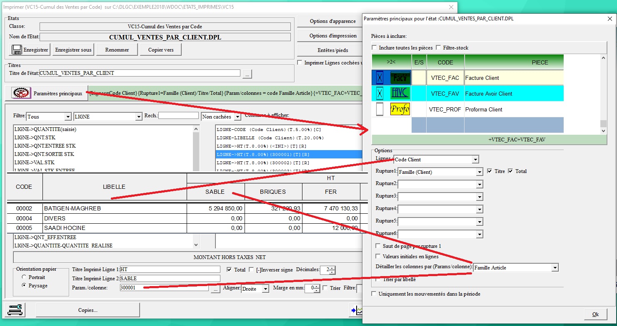Select LIGNE->QNT.STK in the left list

pyautogui.click(x=35, y=138)
